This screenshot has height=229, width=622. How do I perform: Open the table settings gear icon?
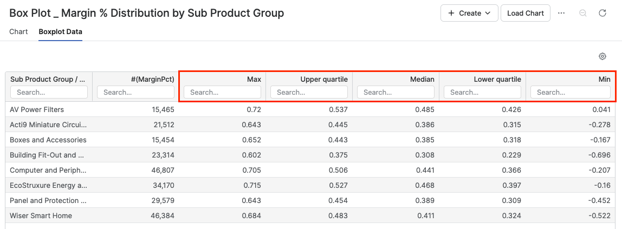click(602, 56)
